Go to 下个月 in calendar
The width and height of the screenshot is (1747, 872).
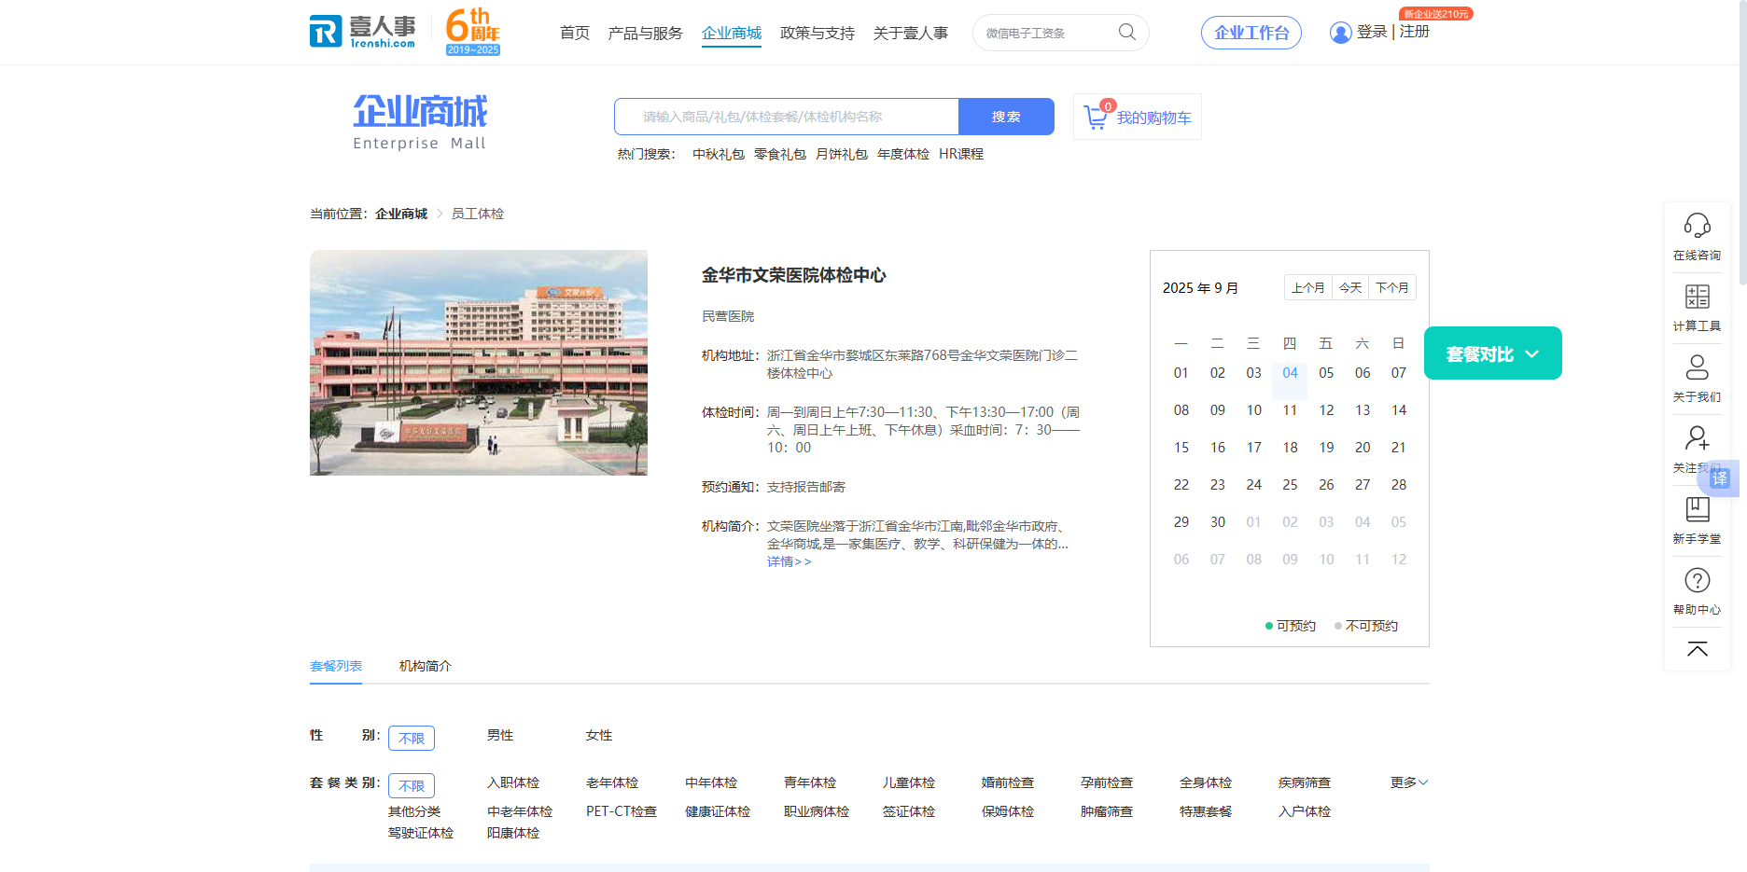click(1392, 287)
